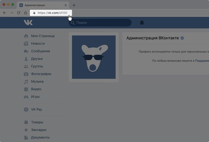209x142 pixels.
Task: Open Товары
Action: (37, 122)
